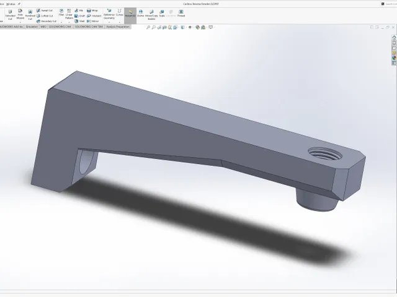The width and height of the screenshot is (397, 297).
Task: Switch to the SOLIDWORKS CAM tab
Action: 60,27
